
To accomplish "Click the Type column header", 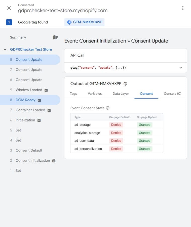I will coord(78,117).
